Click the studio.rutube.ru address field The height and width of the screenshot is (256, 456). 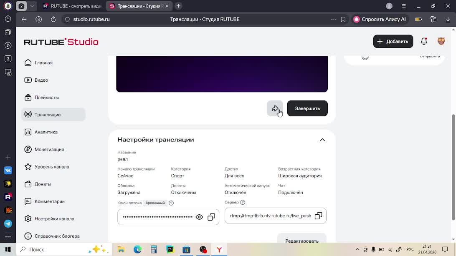pos(91,20)
